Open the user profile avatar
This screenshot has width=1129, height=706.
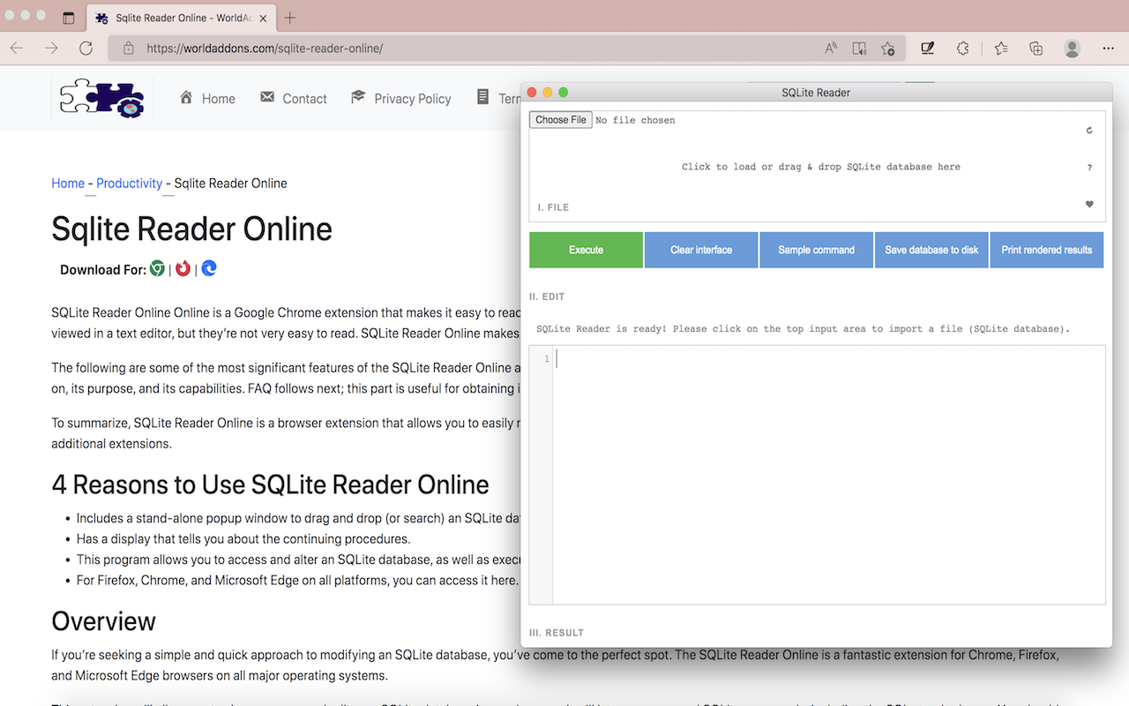click(1072, 49)
